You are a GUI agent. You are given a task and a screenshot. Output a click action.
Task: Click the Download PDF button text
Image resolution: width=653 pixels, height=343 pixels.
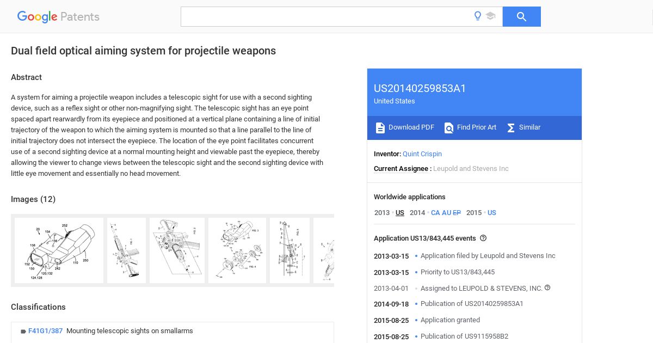coord(411,127)
